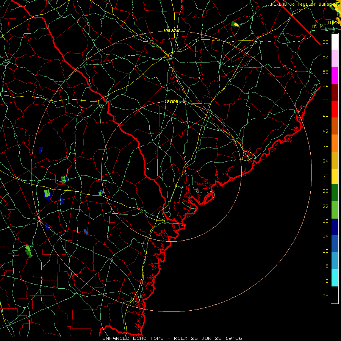Click the 100 NMI range ring label
The image size is (341, 341).
171,31
